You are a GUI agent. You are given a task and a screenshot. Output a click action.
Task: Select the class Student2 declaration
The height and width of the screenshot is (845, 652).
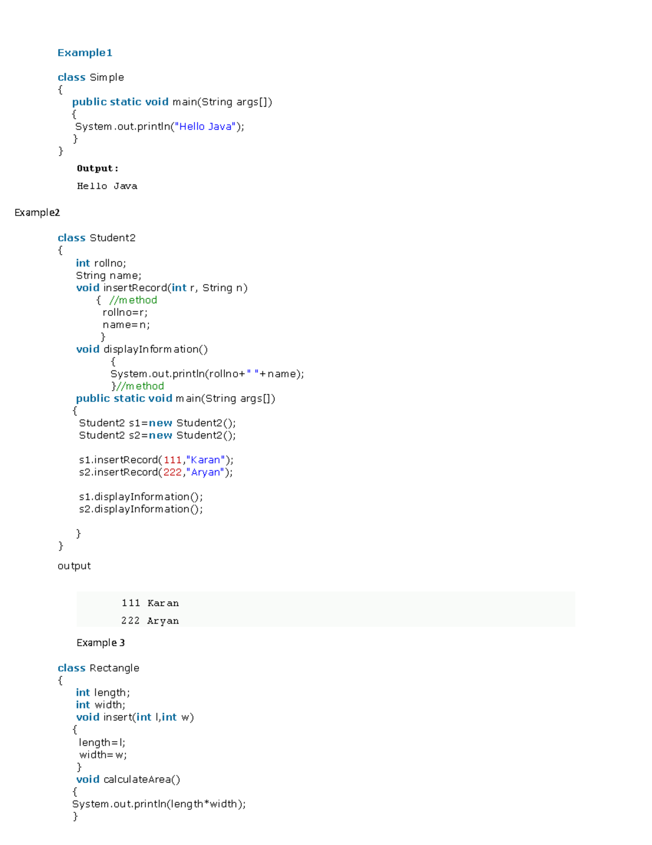pos(96,237)
